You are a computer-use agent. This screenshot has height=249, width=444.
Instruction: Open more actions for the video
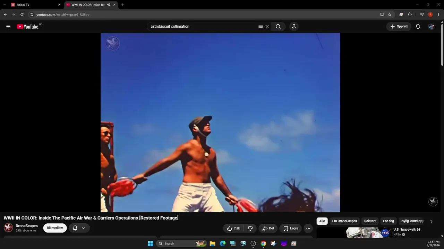308,228
